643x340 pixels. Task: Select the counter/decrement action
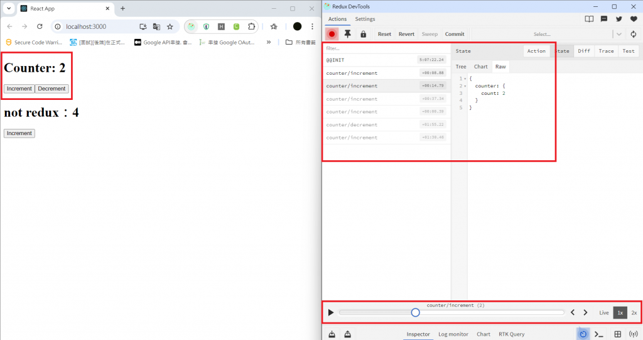386,125
